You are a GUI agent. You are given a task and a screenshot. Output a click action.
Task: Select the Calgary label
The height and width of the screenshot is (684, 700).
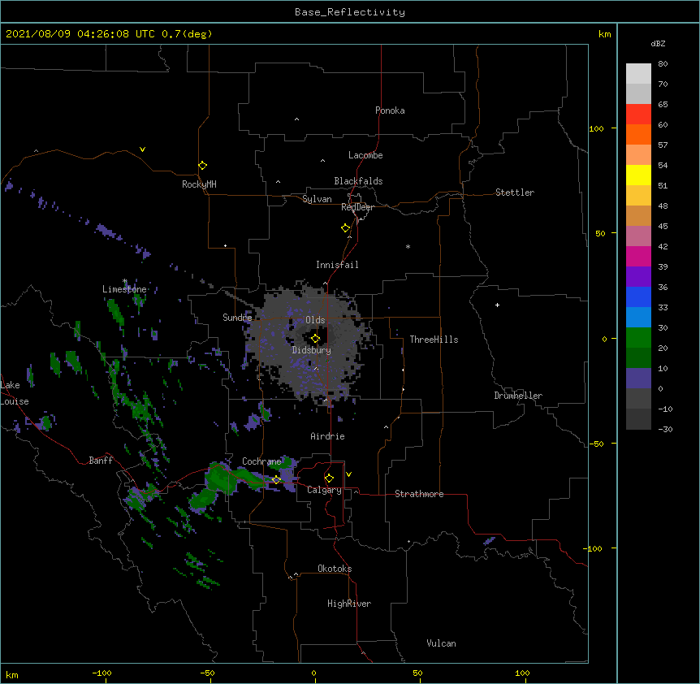(324, 490)
